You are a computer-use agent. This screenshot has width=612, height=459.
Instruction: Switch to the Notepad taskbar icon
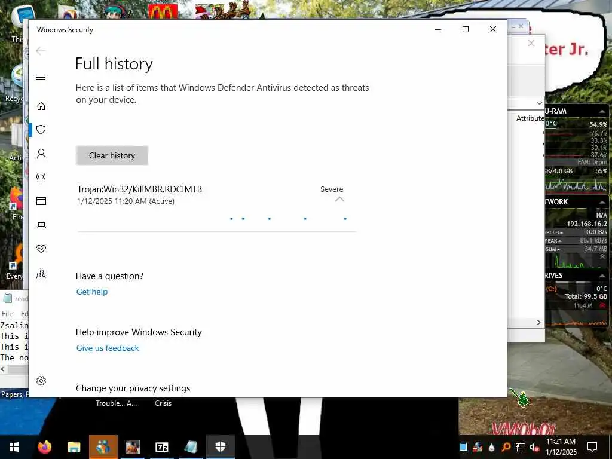(191, 447)
